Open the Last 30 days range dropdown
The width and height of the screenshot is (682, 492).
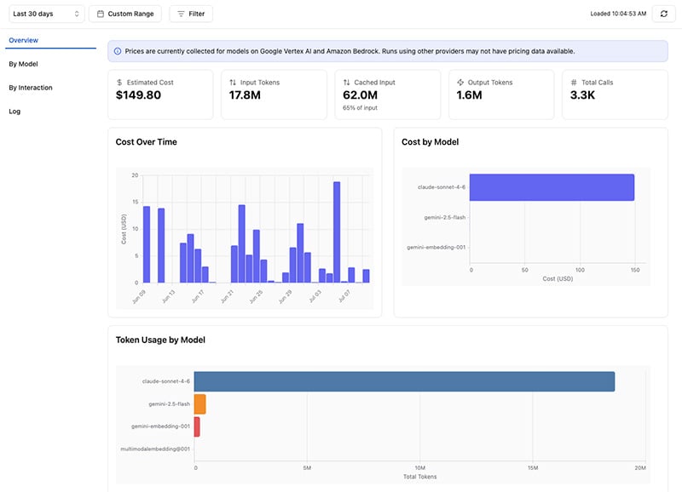tap(47, 14)
